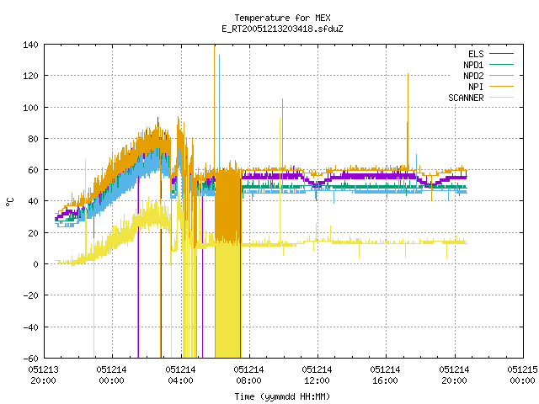Viewport: 539px width, 404px height.
Task: Click the y-axis tick label 60
Action: (33, 170)
